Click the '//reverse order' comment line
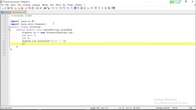 [x=21, y=16]
